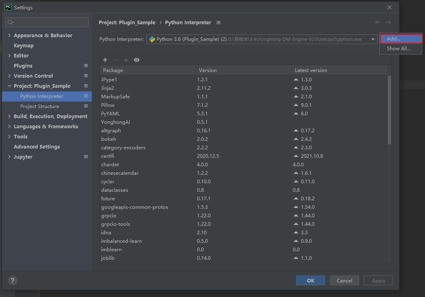Toggle the show early releases eye icon
Screen dimensions: 425x297
pyautogui.click(x=137, y=60)
